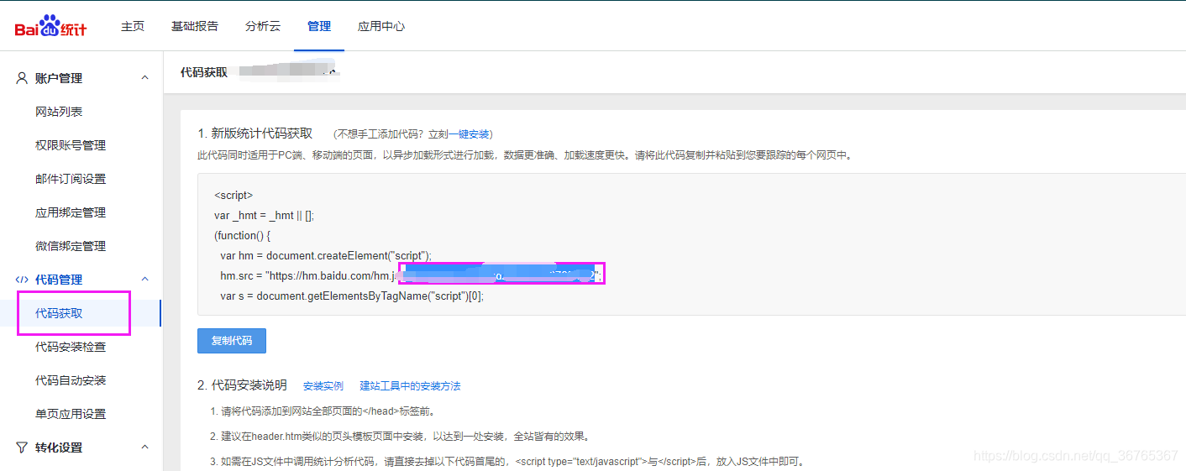
Task: Open 网站列表 in the sidebar
Action: pyautogui.click(x=59, y=112)
